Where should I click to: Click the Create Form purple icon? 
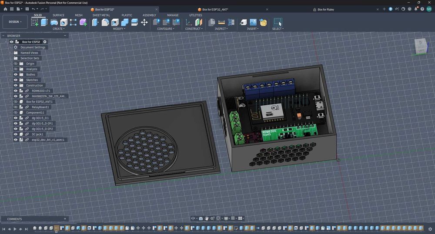83,23
